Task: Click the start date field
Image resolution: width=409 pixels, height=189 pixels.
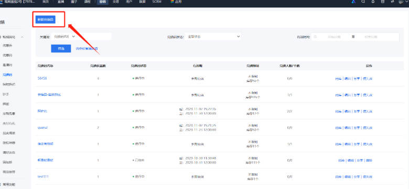Action: (x=334, y=37)
